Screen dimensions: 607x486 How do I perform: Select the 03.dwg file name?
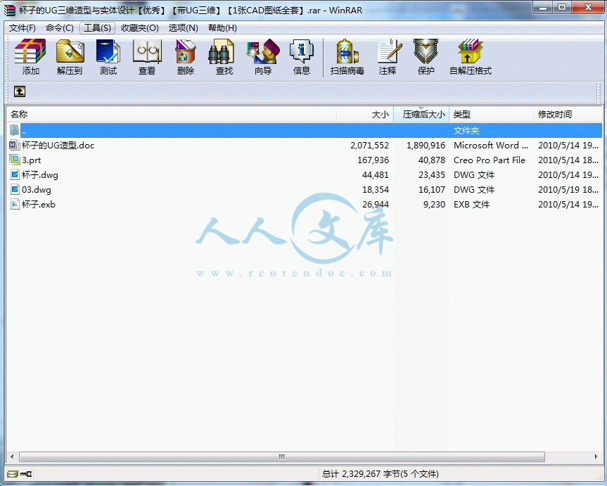click(37, 189)
